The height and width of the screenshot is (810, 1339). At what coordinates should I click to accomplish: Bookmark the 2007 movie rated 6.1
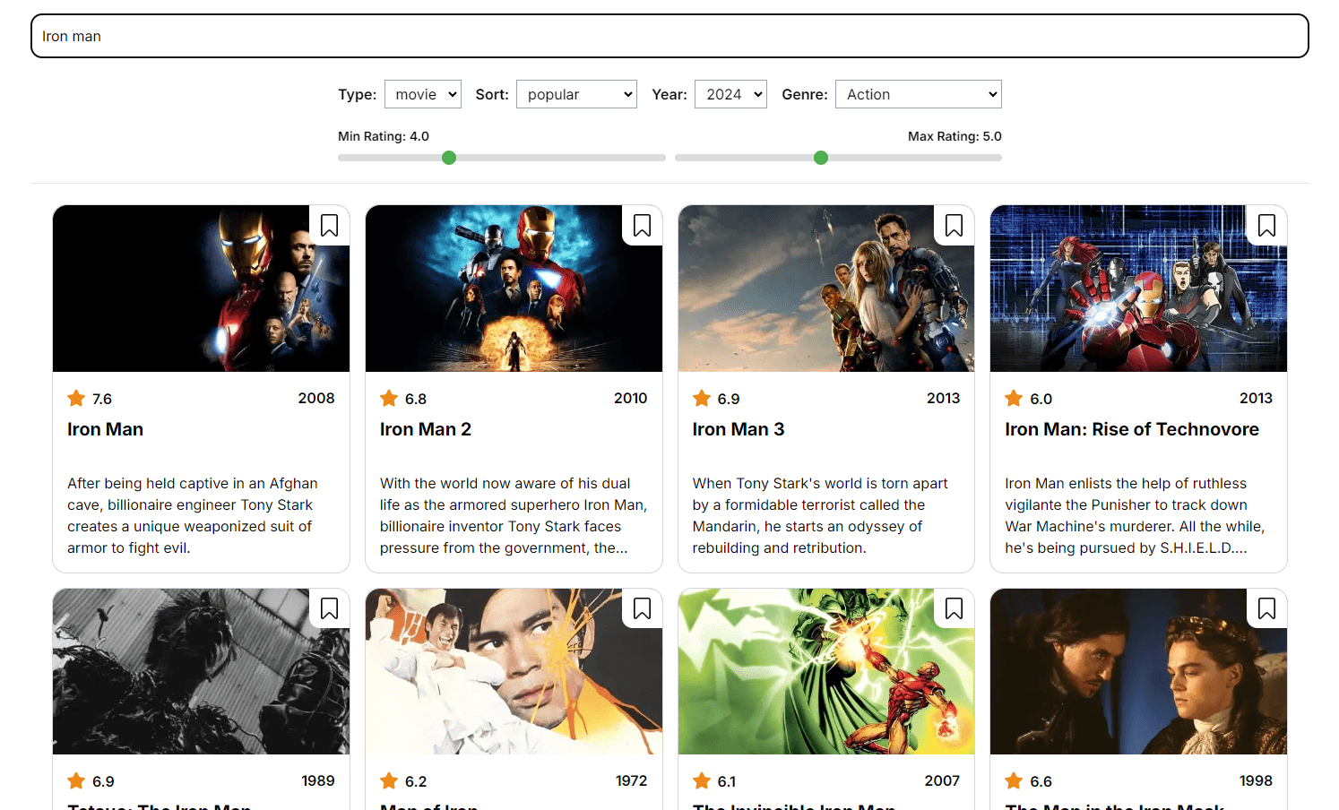tap(954, 609)
